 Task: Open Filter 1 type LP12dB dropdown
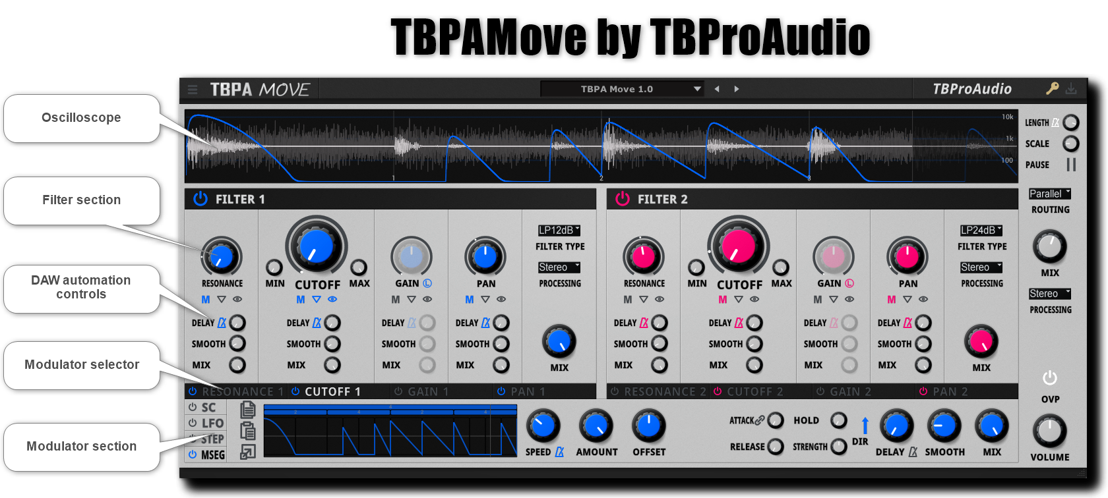click(559, 230)
